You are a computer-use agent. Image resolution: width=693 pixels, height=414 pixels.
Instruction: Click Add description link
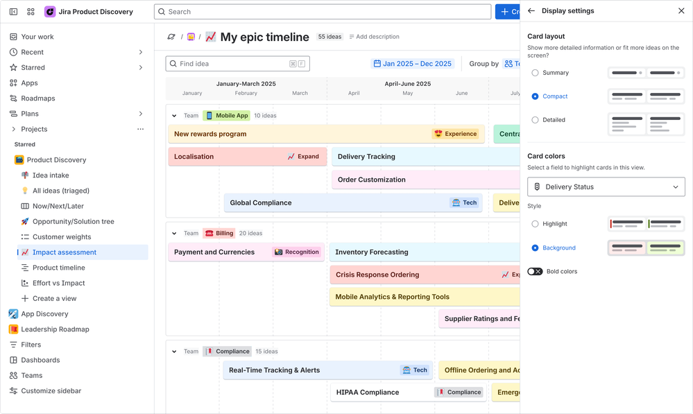pos(374,37)
